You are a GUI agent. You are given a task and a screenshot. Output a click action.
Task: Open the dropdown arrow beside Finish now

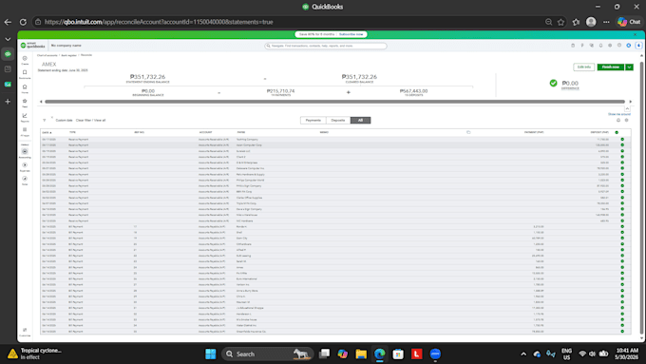click(629, 67)
